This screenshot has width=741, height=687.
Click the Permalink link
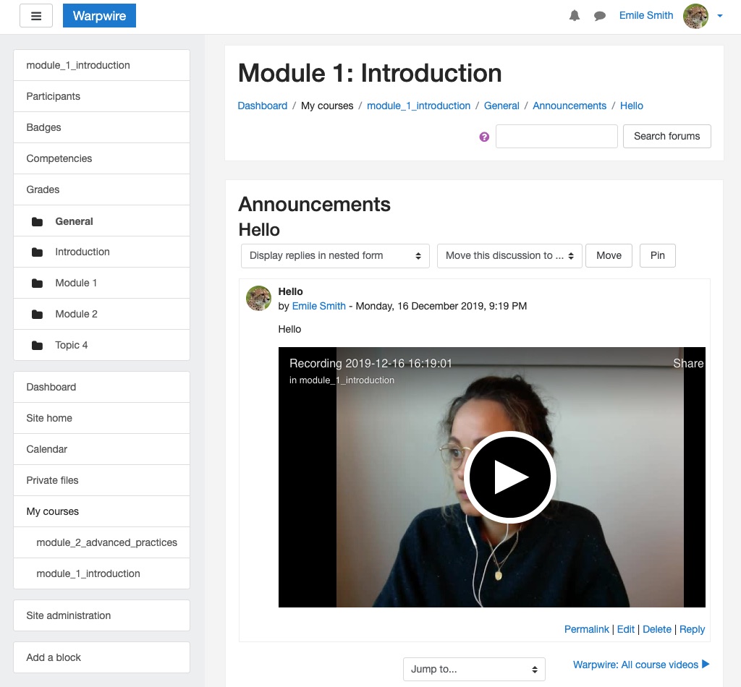[x=586, y=629]
